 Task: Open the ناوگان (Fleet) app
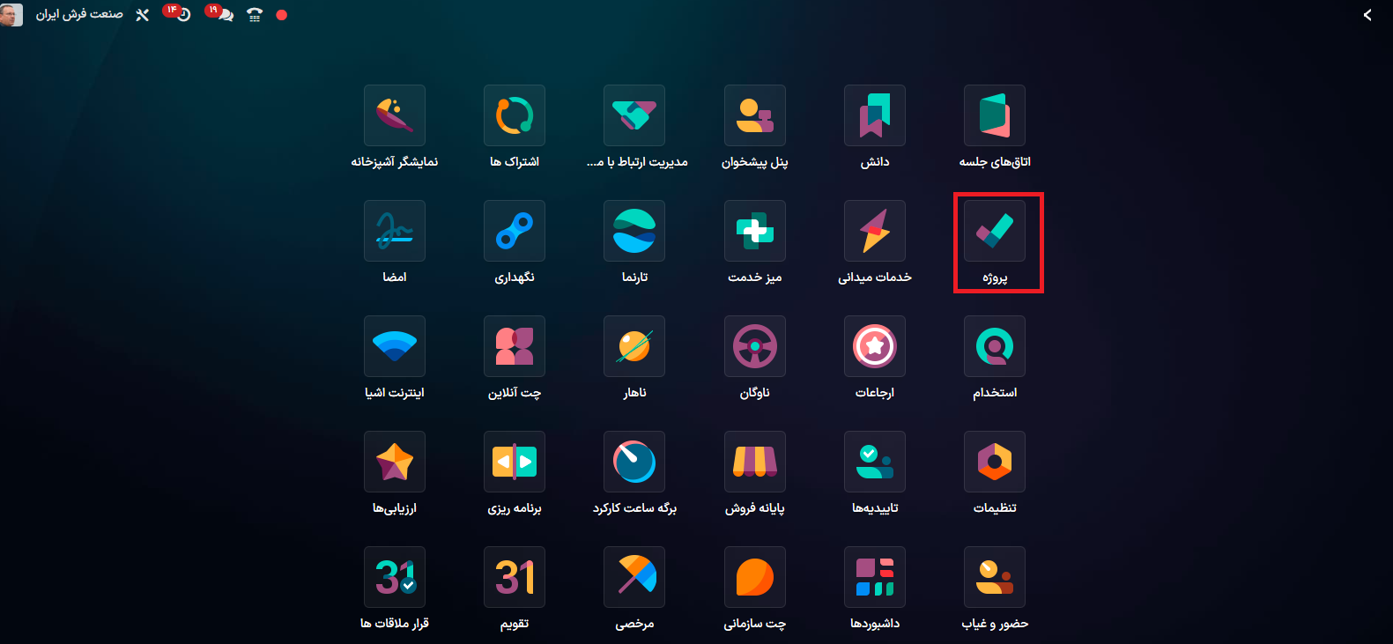coord(754,346)
